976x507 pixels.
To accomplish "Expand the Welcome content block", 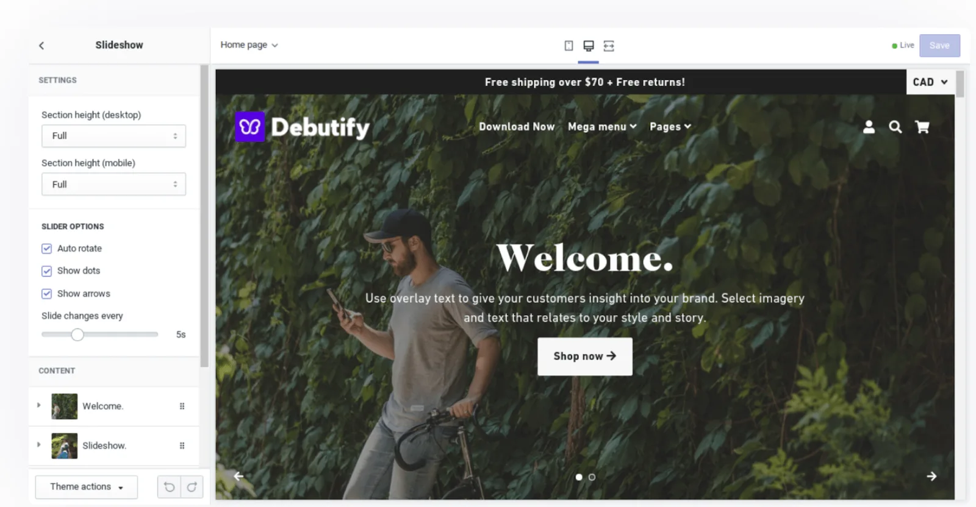I will 38,405.
